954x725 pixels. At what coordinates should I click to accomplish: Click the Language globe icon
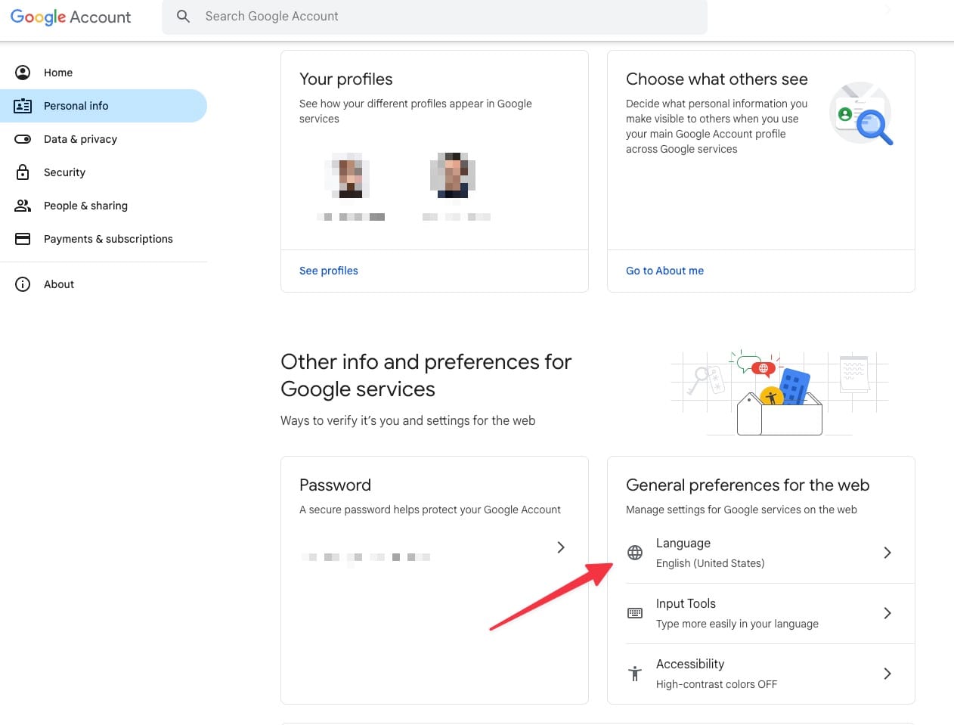click(635, 553)
